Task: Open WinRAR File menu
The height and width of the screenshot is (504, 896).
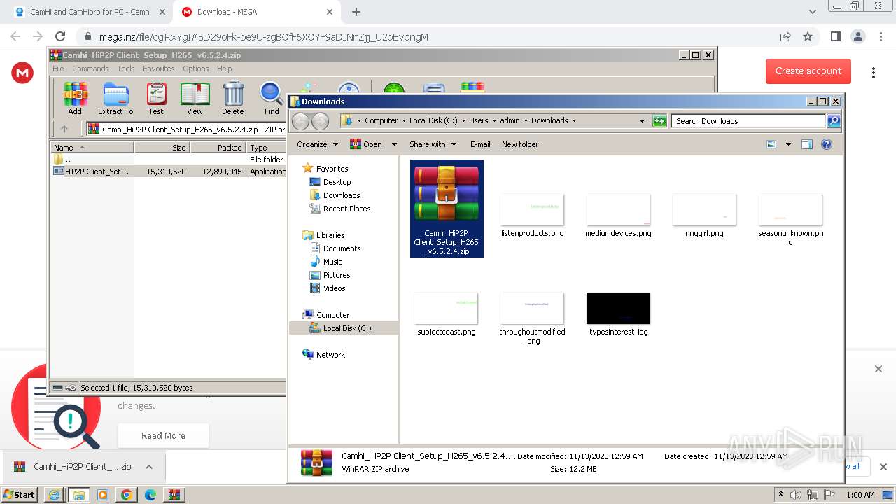Action: tap(58, 69)
